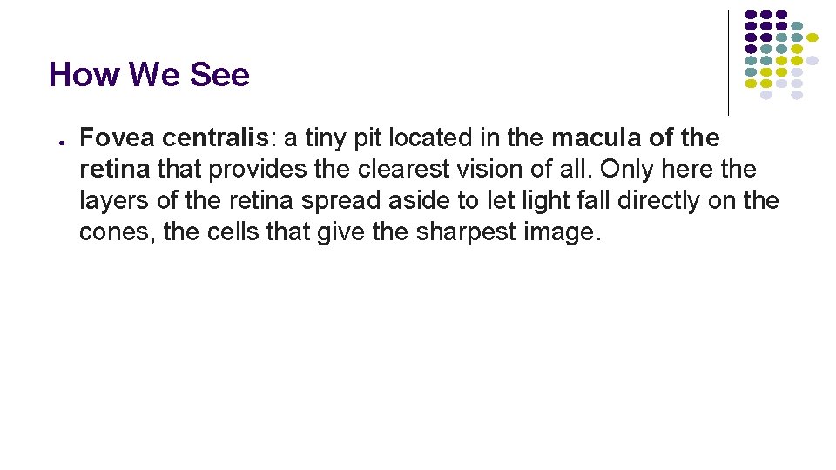
Task: Click the lone yellow dot at far right
Action: (812, 37)
